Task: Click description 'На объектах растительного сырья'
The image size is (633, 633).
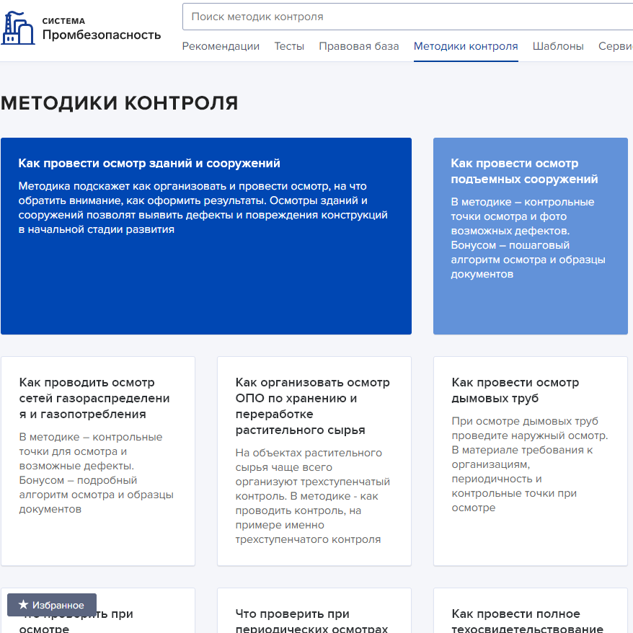Action: (x=312, y=496)
